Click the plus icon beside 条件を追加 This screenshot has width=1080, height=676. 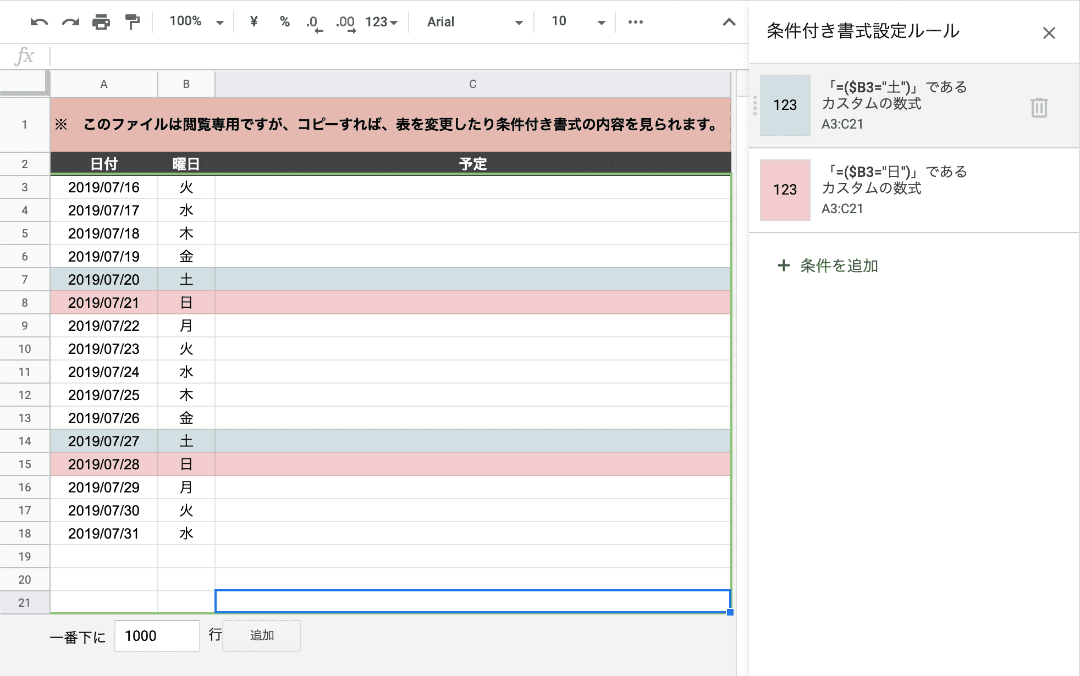(x=783, y=266)
